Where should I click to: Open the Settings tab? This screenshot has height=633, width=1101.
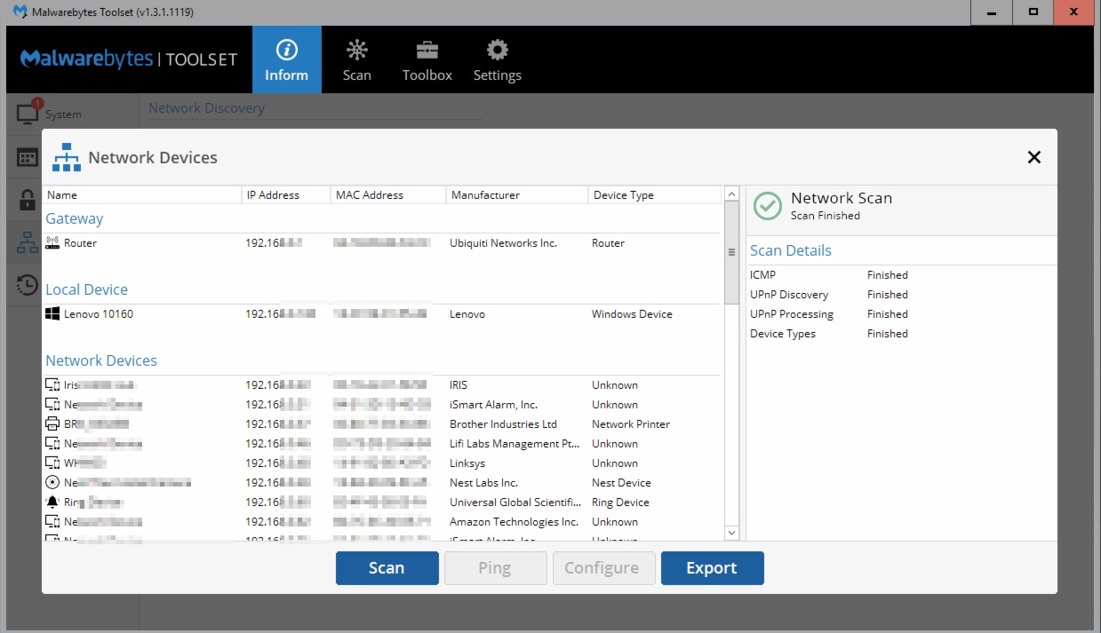[497, 59]
